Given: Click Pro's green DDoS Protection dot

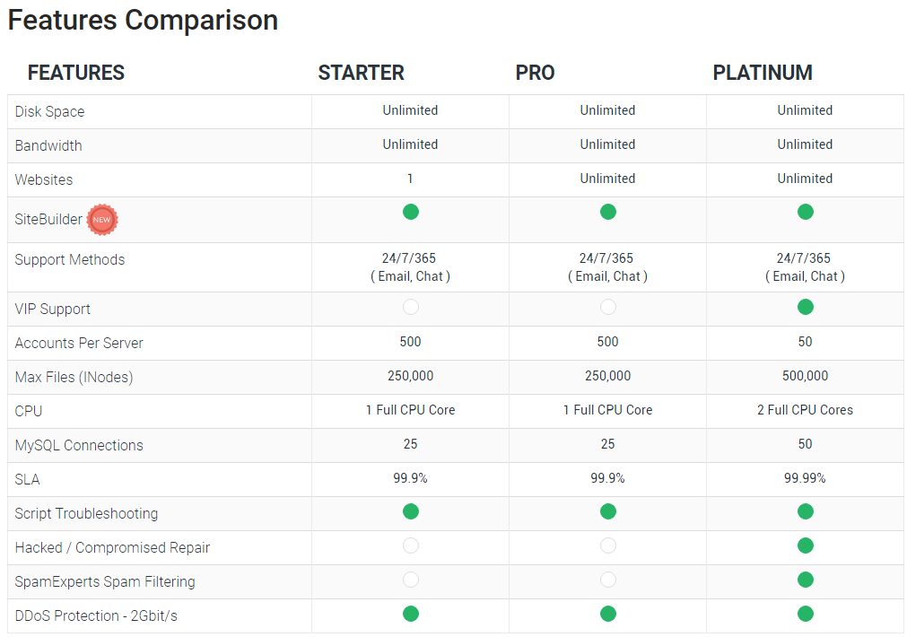Looking at the screenshot, I should point(608,614).
